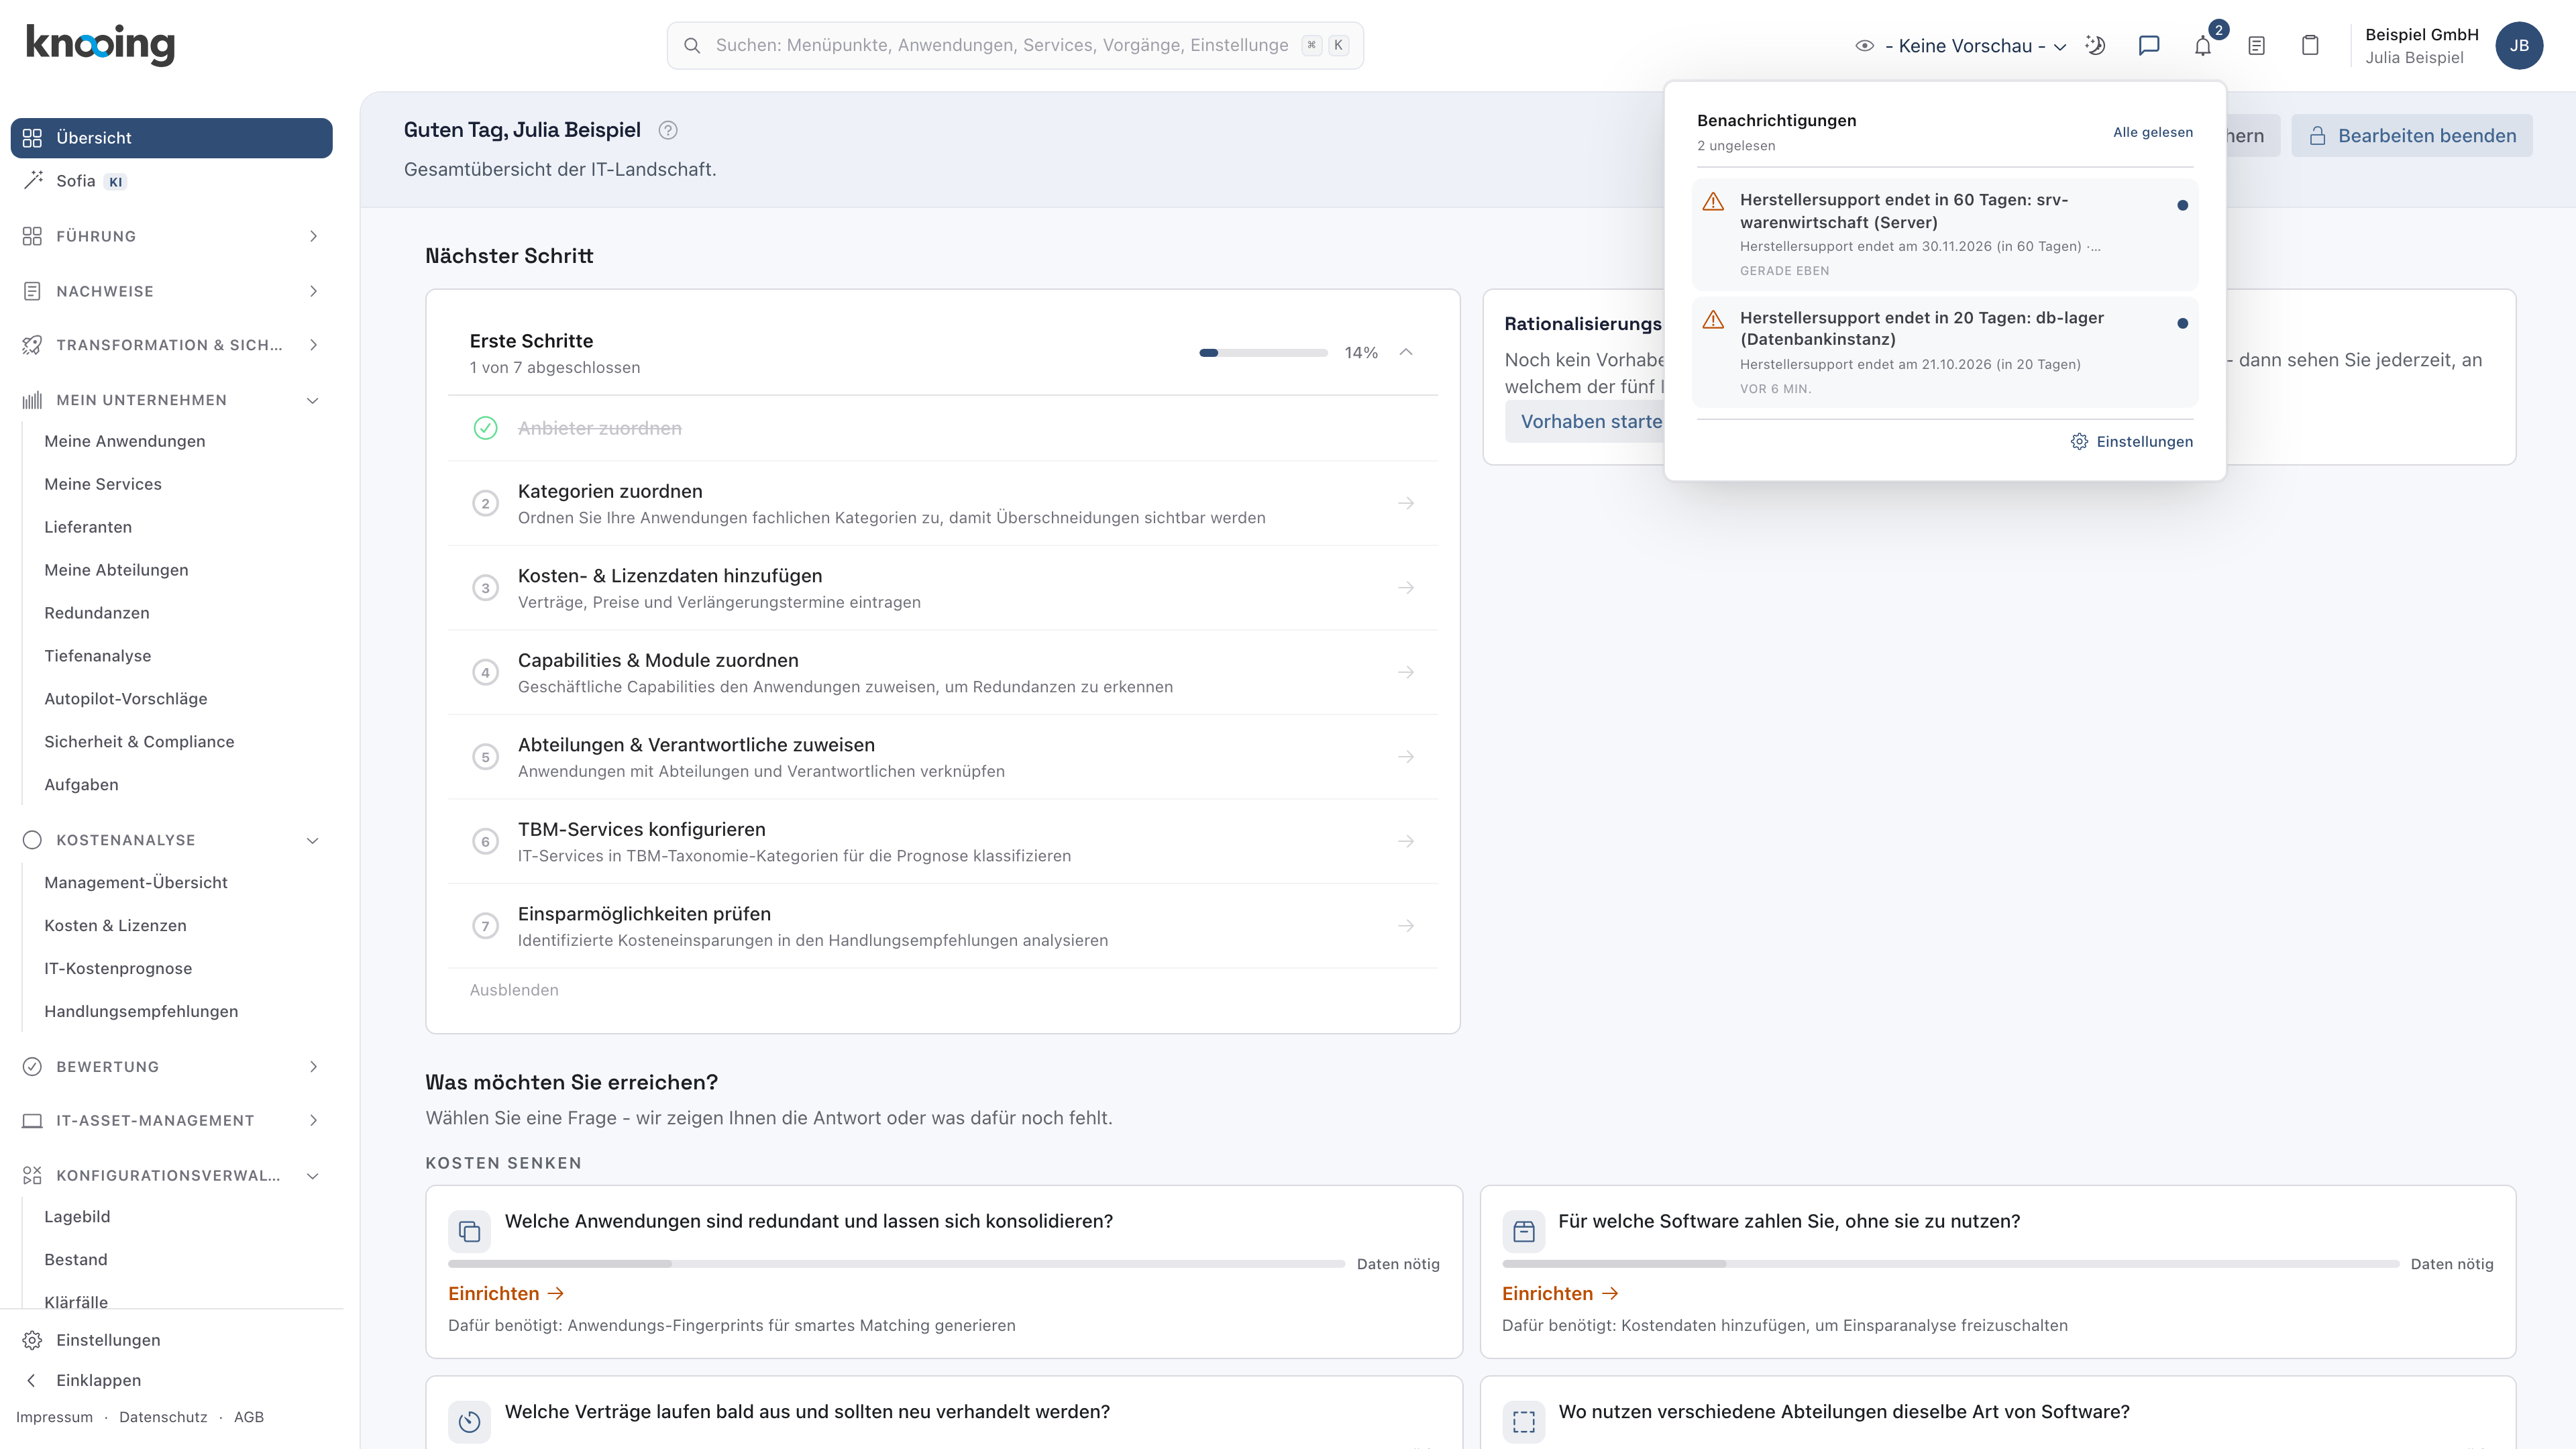Screen dimensions: 2576x1449
Task: Click the JB user avatar
Action: pos(2519,46)
